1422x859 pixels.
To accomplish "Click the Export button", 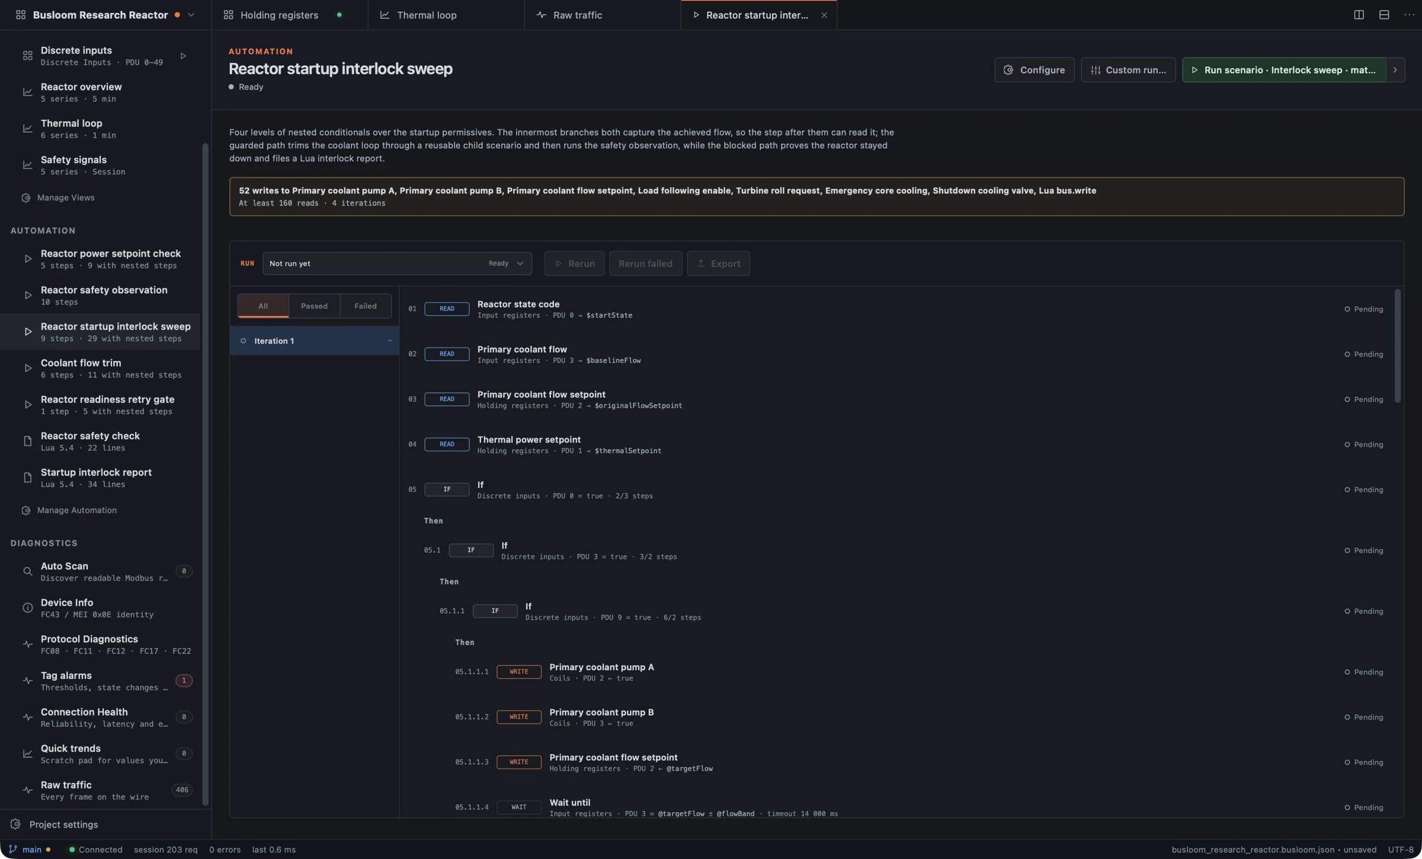I will (x=718, y=263).
